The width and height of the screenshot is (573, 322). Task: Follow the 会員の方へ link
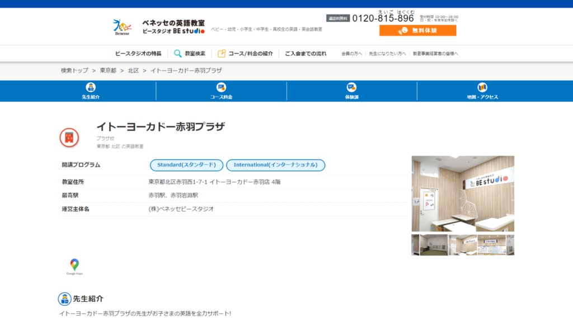[x=351, y=54]
